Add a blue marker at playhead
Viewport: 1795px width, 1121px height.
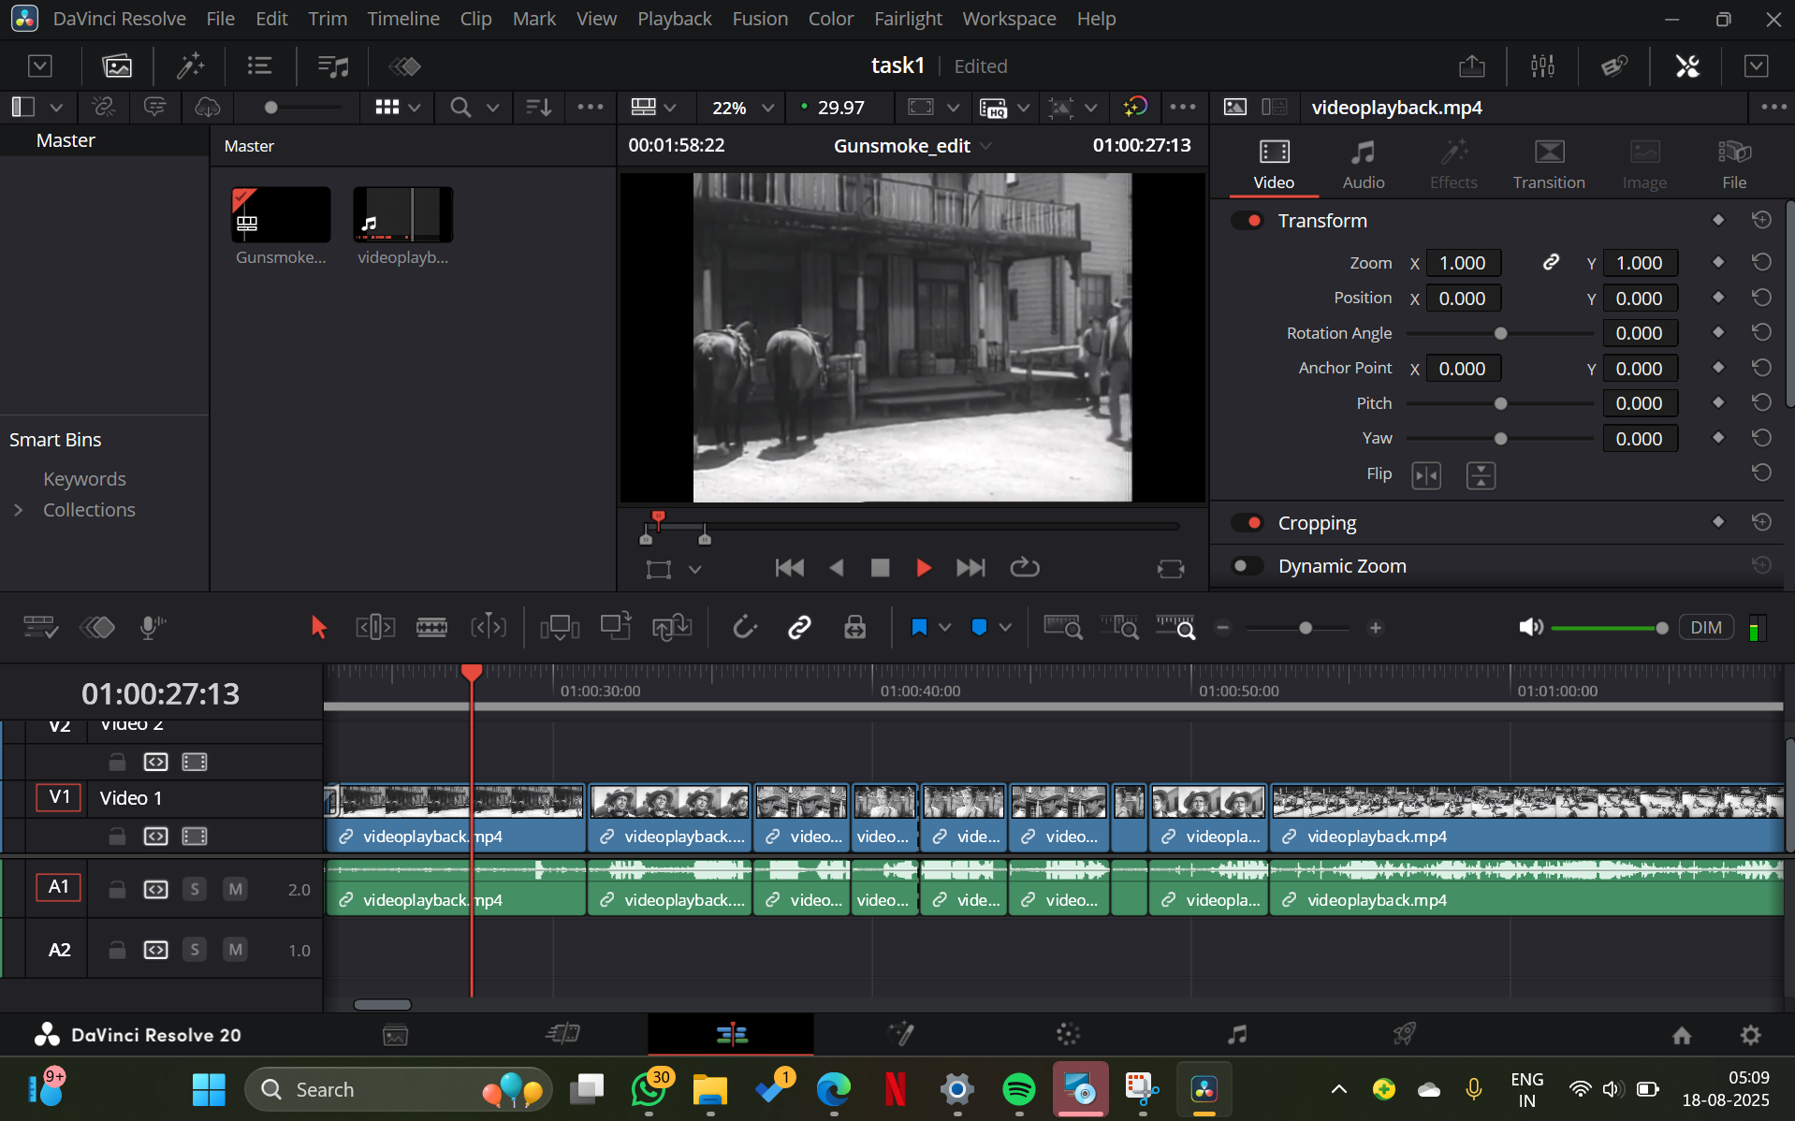[x=979, y=627]
